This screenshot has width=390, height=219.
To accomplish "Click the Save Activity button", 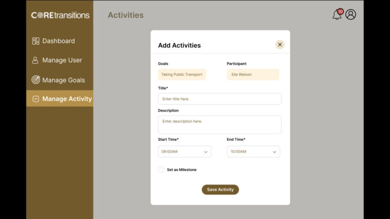I will 220,189.
